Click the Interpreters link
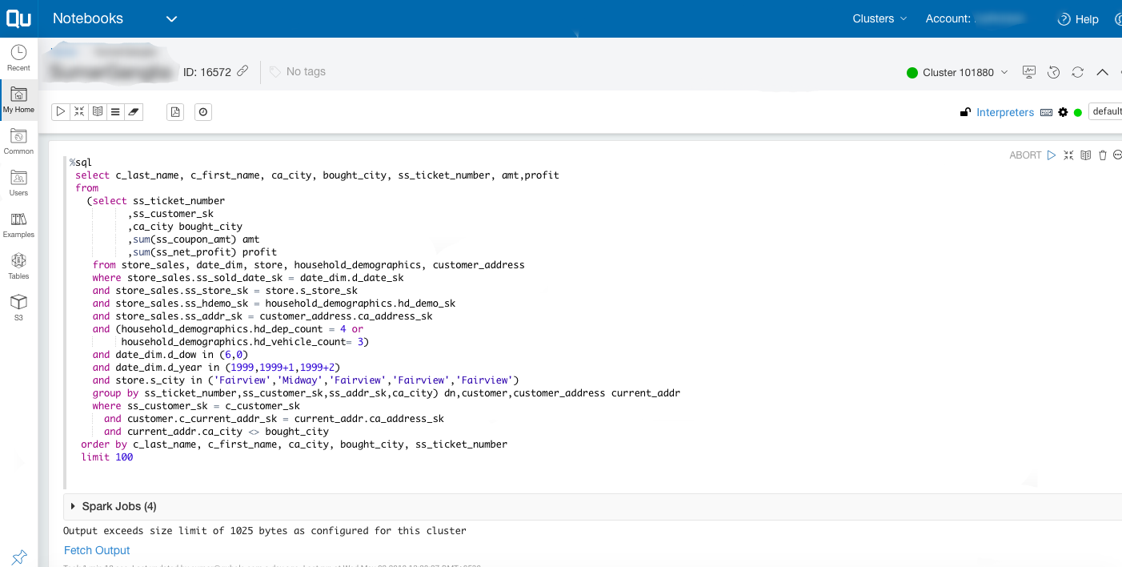The width and height of the screenshot is (1122, 567). coord(1005,112)
